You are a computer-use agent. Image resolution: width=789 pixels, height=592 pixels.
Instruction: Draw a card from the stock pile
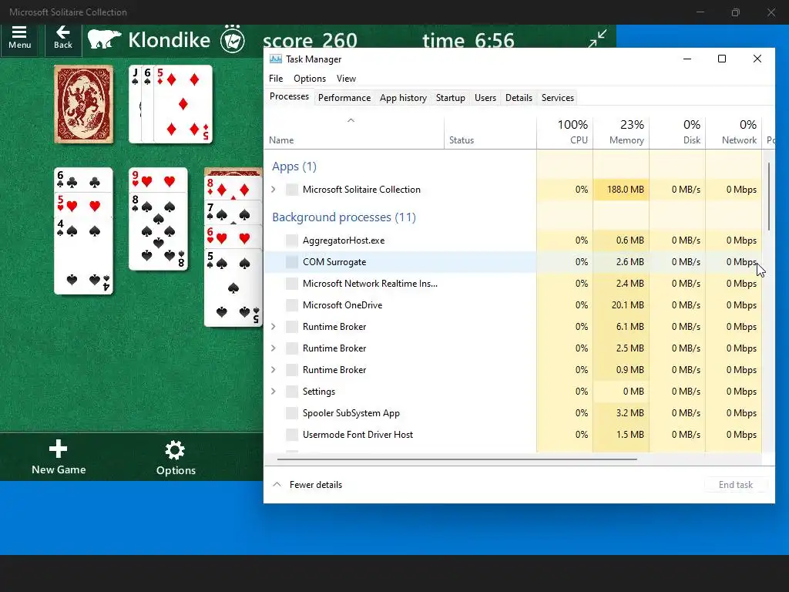click(x=83, y=104)
